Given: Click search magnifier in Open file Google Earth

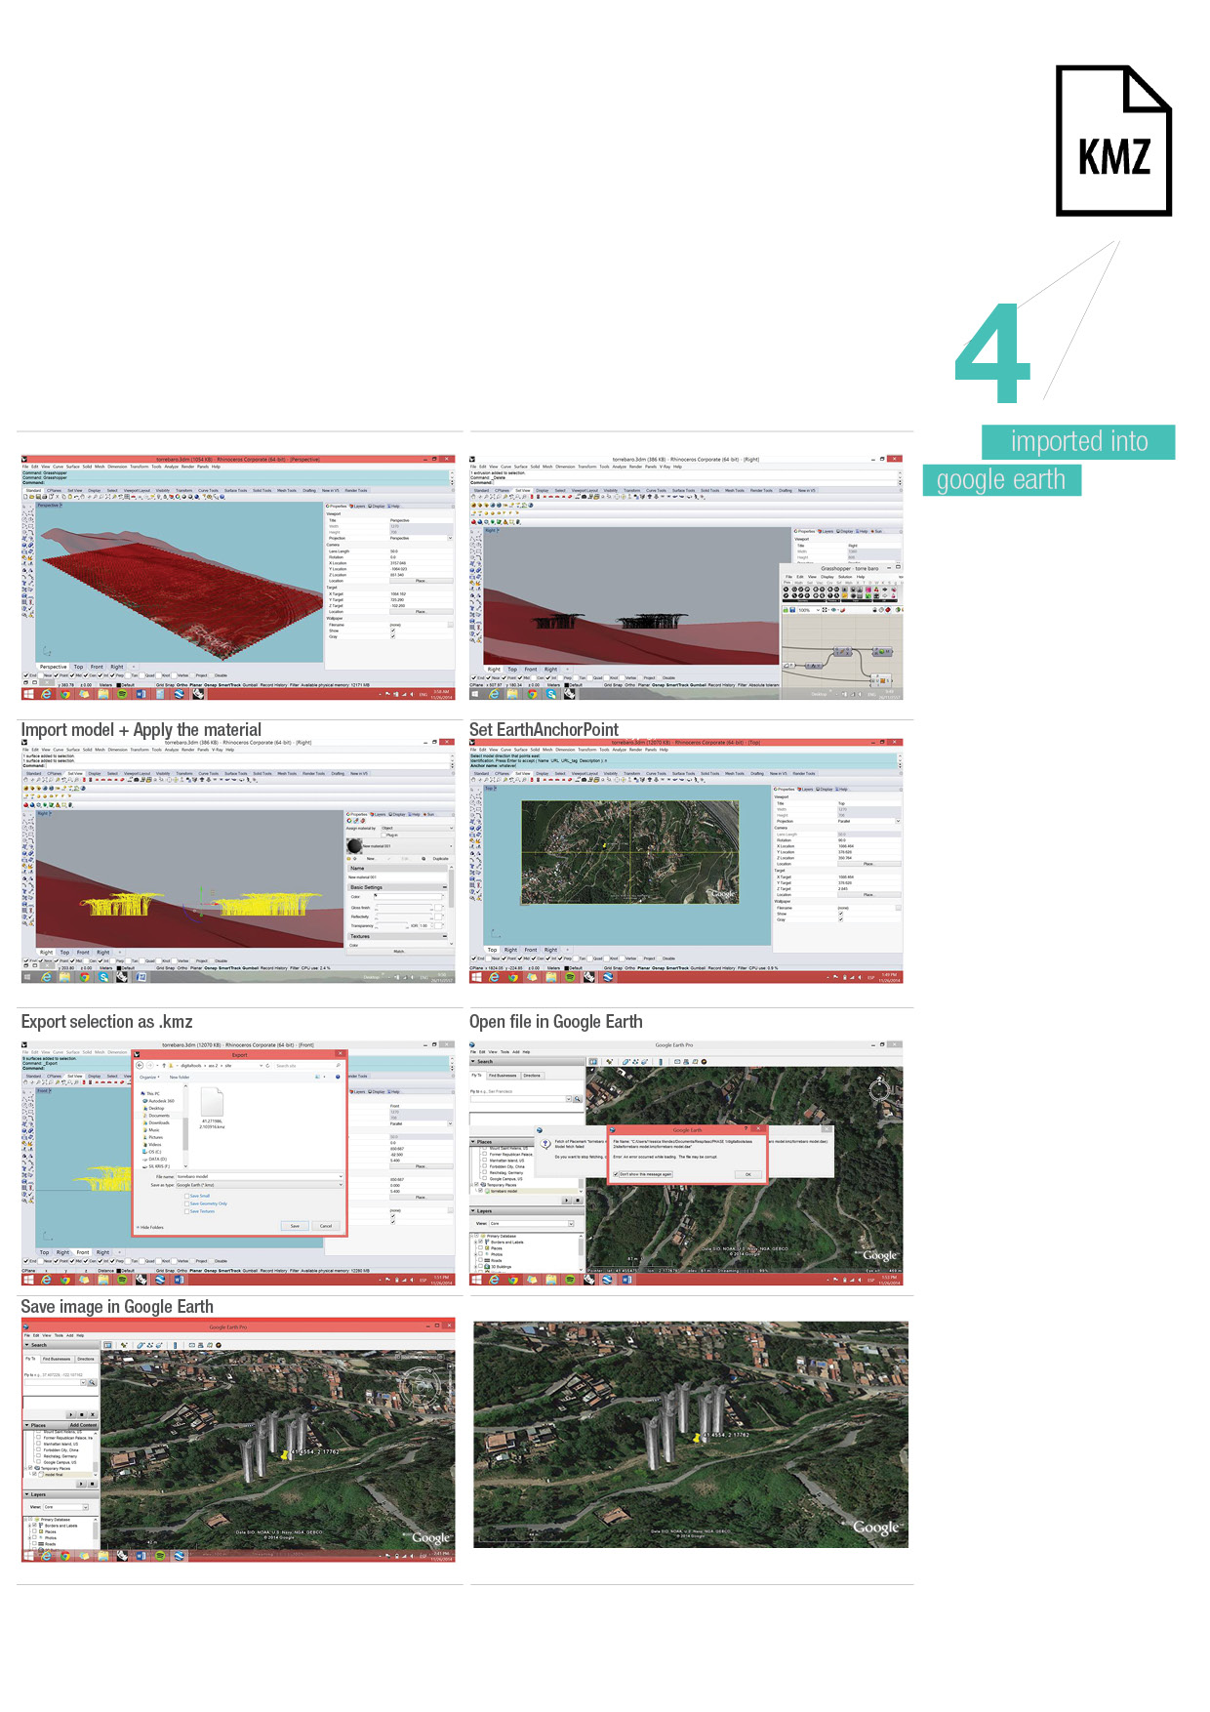Looking at the screenshot, I should click(x=578, y=1099).
